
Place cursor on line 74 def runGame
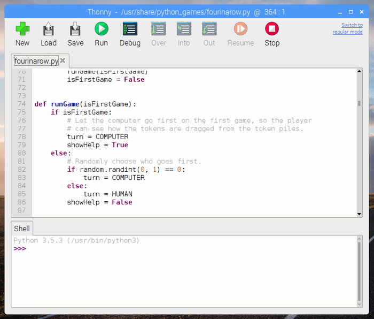85,104
